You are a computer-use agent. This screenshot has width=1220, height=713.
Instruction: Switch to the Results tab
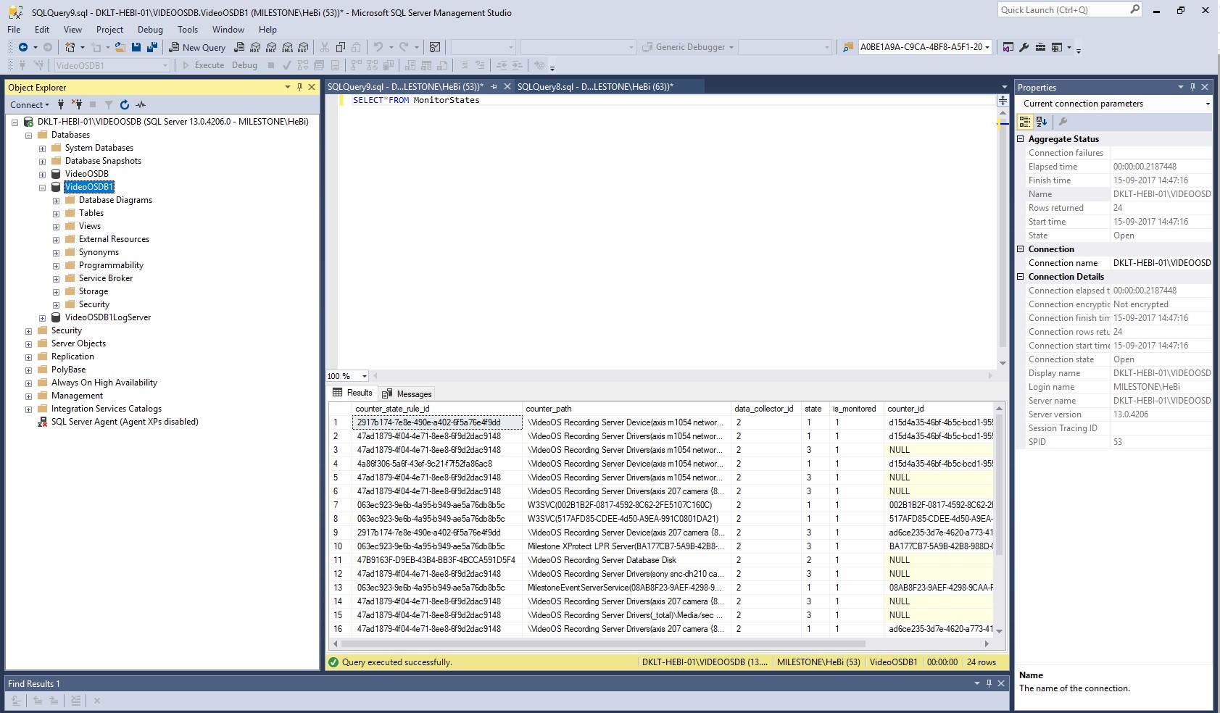352,393
